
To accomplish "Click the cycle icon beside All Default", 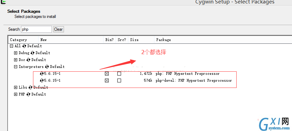I will [24, 46].
